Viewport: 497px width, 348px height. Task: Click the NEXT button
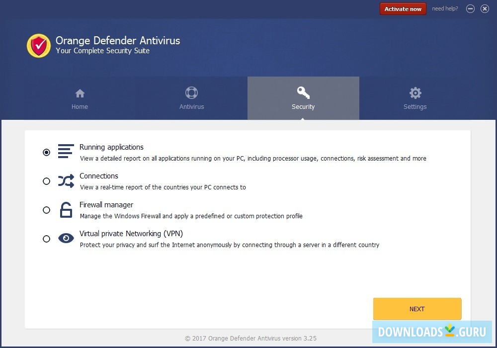tap(417, 309)
